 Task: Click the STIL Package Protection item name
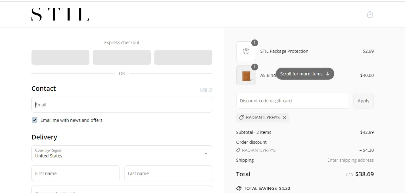click(284, 51)
